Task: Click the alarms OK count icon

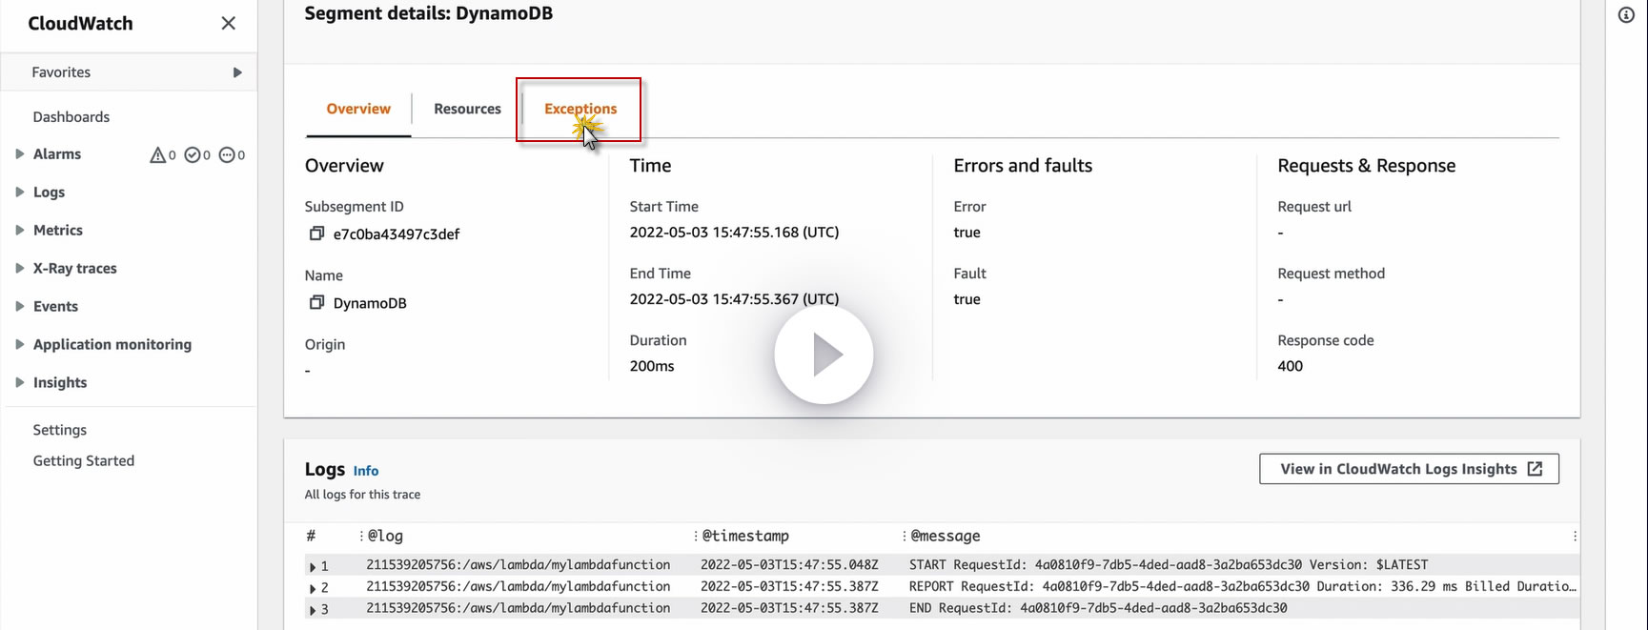Action: (x=193, y=154)
